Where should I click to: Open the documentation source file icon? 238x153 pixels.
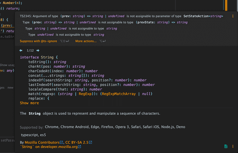click(x=226, y=146)
